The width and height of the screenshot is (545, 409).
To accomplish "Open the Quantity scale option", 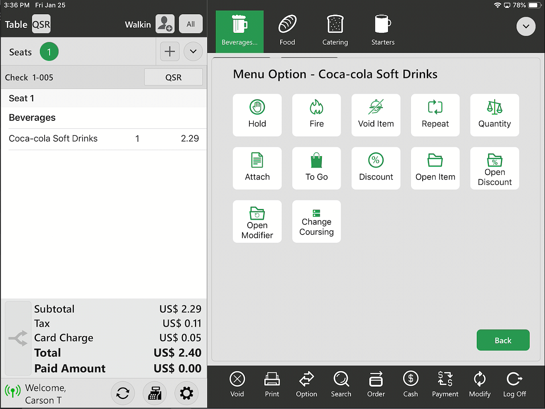I will pyautogui.click(x=494, y=115).
